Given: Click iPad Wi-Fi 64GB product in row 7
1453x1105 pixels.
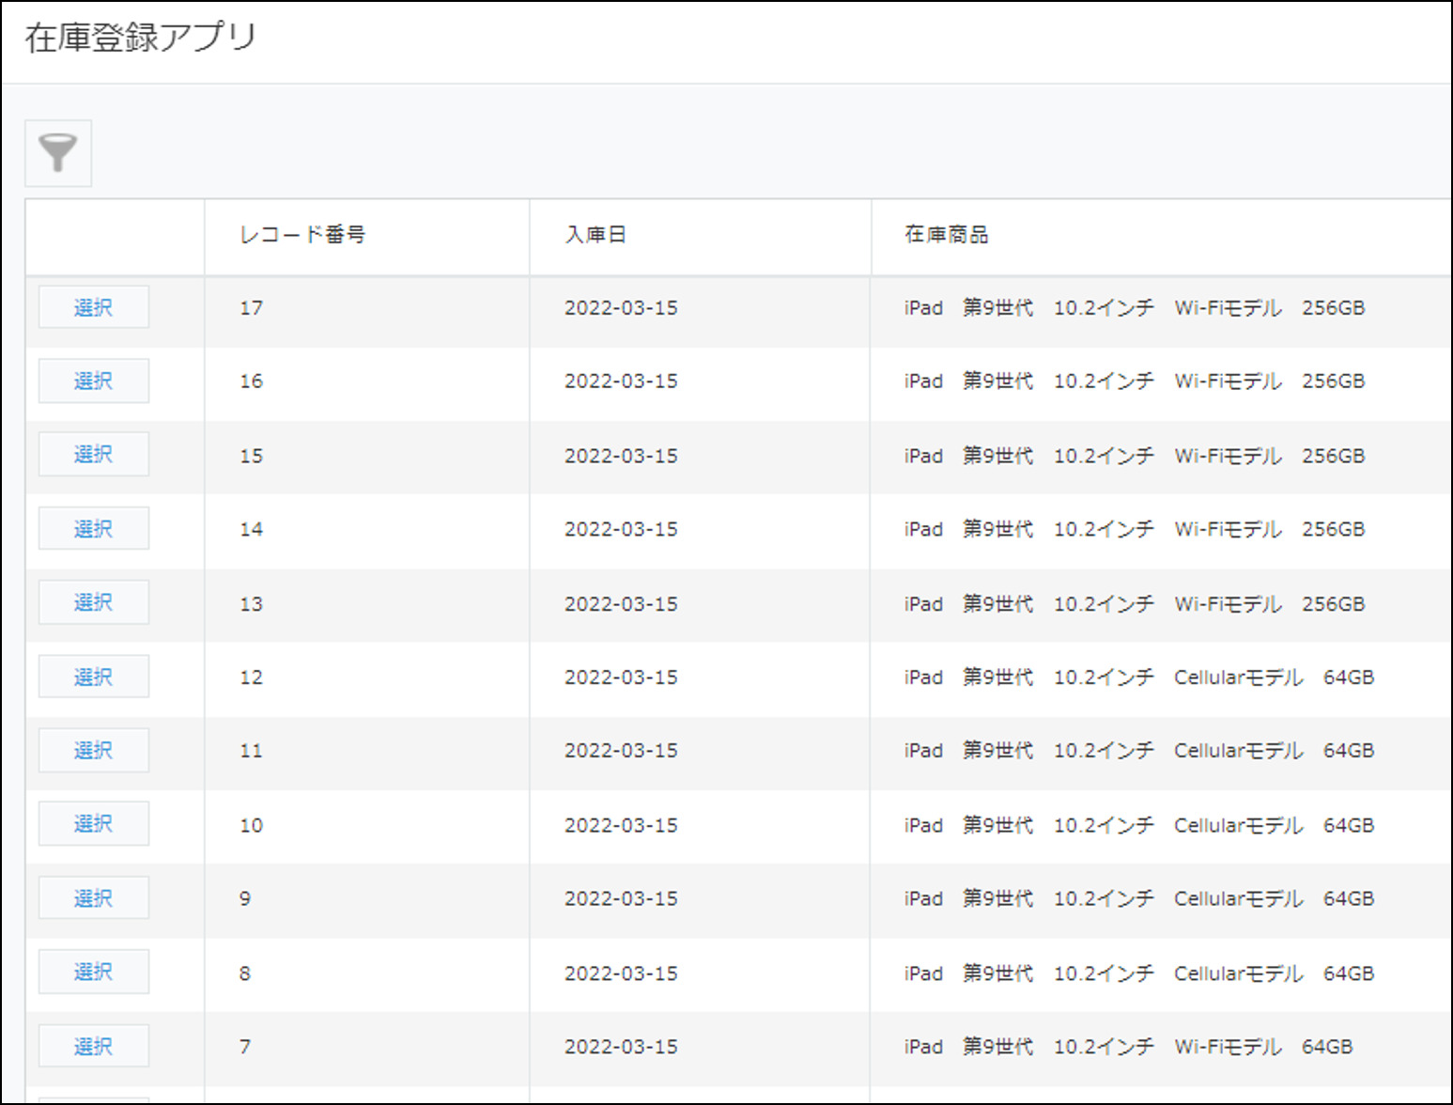Looking at the screenshot, I should coord(1128,1047).
